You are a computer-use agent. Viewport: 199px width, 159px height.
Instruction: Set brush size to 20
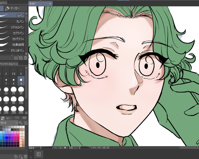pyautogui.click(x=6, y=91)
